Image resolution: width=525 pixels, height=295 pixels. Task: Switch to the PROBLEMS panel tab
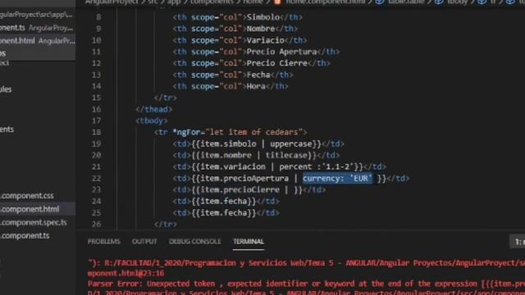coord(104,241)
